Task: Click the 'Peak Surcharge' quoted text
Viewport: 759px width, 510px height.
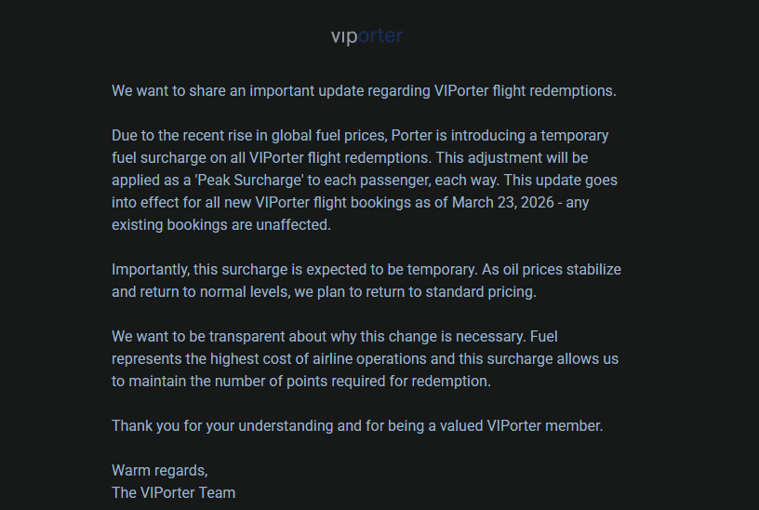Action: pos(243,181)
